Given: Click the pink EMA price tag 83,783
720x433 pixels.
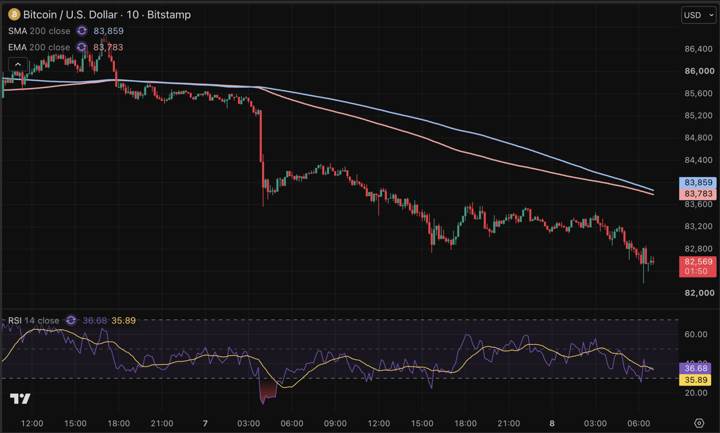Looking at the screenshot, I should point(698,194).
